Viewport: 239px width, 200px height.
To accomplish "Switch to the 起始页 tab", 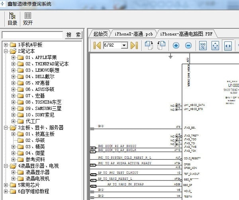I will click(100, 34).
